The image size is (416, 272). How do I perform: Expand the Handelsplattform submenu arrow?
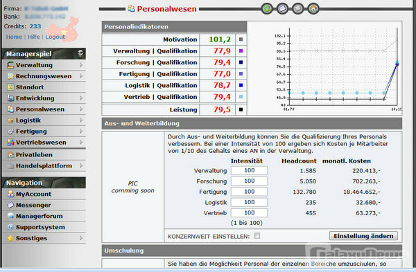pos(80,166)
